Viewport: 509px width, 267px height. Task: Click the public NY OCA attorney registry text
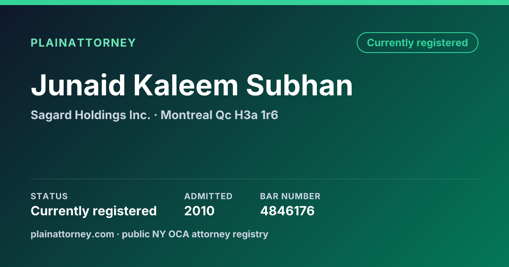pos(195,234)
